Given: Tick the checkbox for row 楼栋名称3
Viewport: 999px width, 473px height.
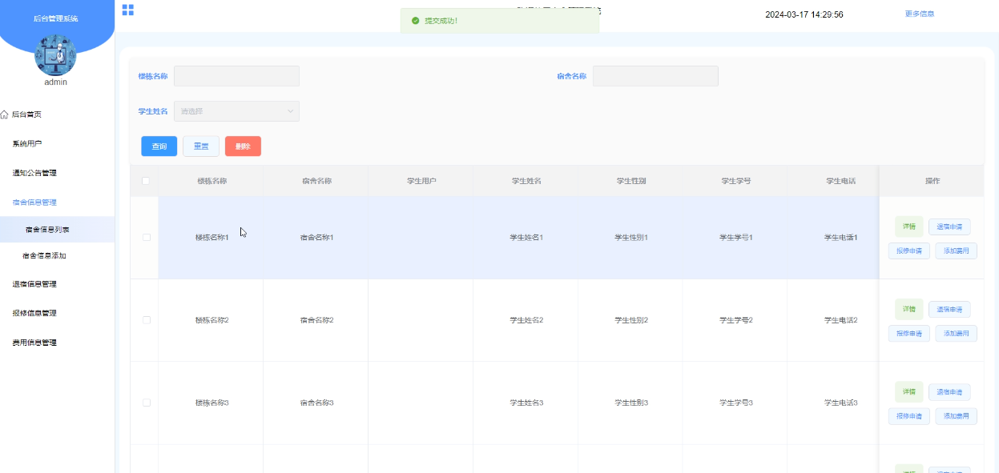Looking at the screenshot, I should pos(146,403).
